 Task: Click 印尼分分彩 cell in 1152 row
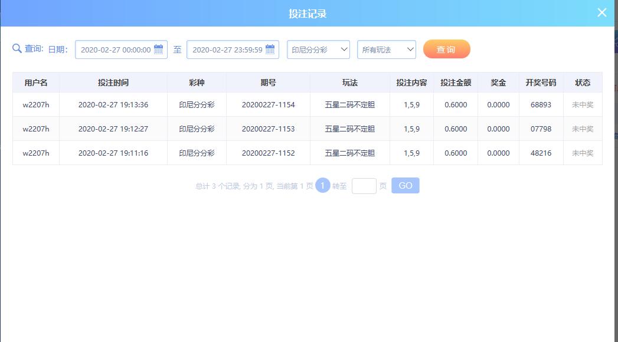[x=197, y=153]
